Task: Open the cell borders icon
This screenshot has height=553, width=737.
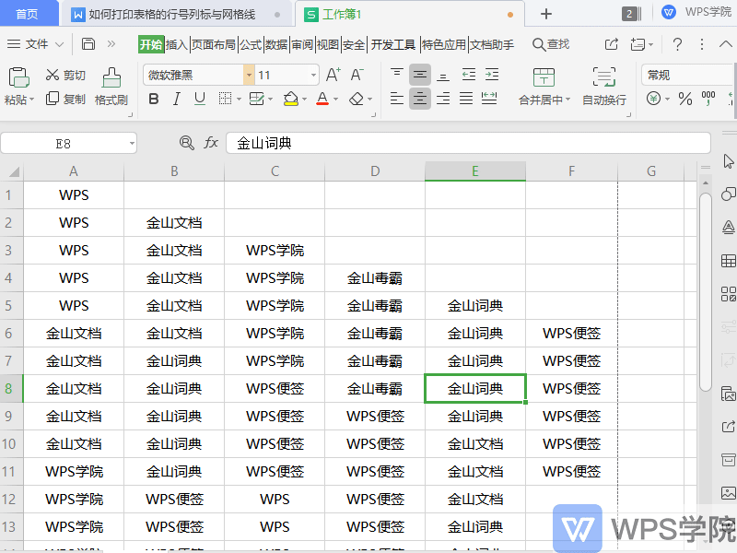Action: point(225,99)
